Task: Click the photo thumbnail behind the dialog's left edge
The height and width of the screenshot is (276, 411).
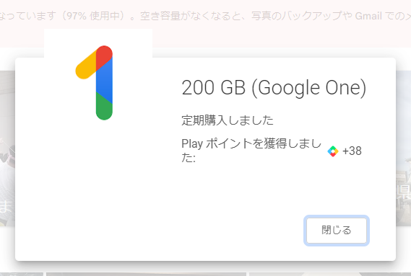Action: point(7,148)
